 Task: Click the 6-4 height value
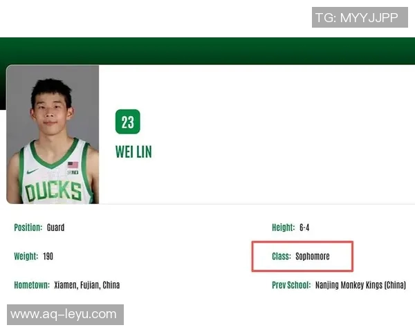pos(304,228)
